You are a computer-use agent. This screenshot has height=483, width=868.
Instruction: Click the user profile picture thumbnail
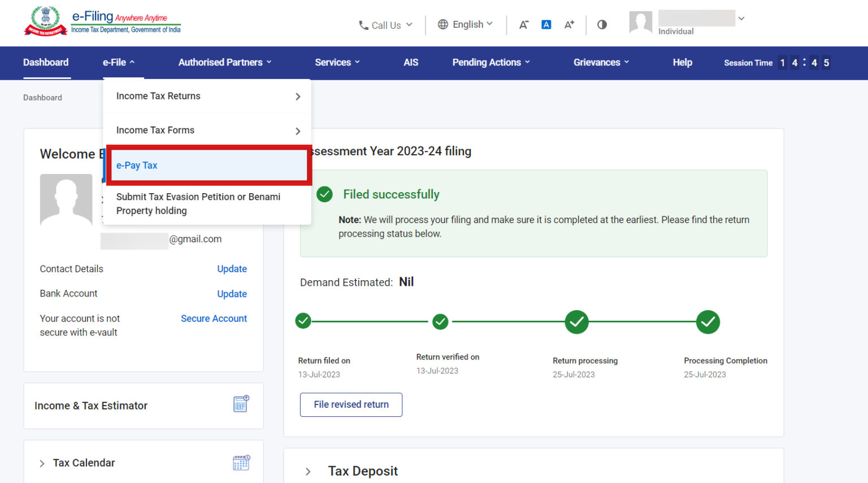[x=640, y=23]
